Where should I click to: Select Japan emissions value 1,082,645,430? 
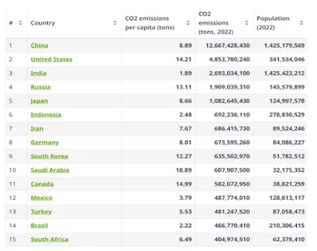[229, 101]
